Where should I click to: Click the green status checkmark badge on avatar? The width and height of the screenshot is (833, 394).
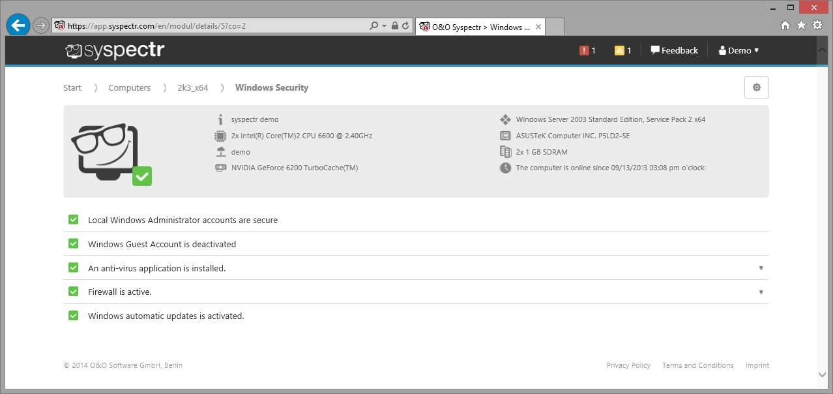(142, 176)
